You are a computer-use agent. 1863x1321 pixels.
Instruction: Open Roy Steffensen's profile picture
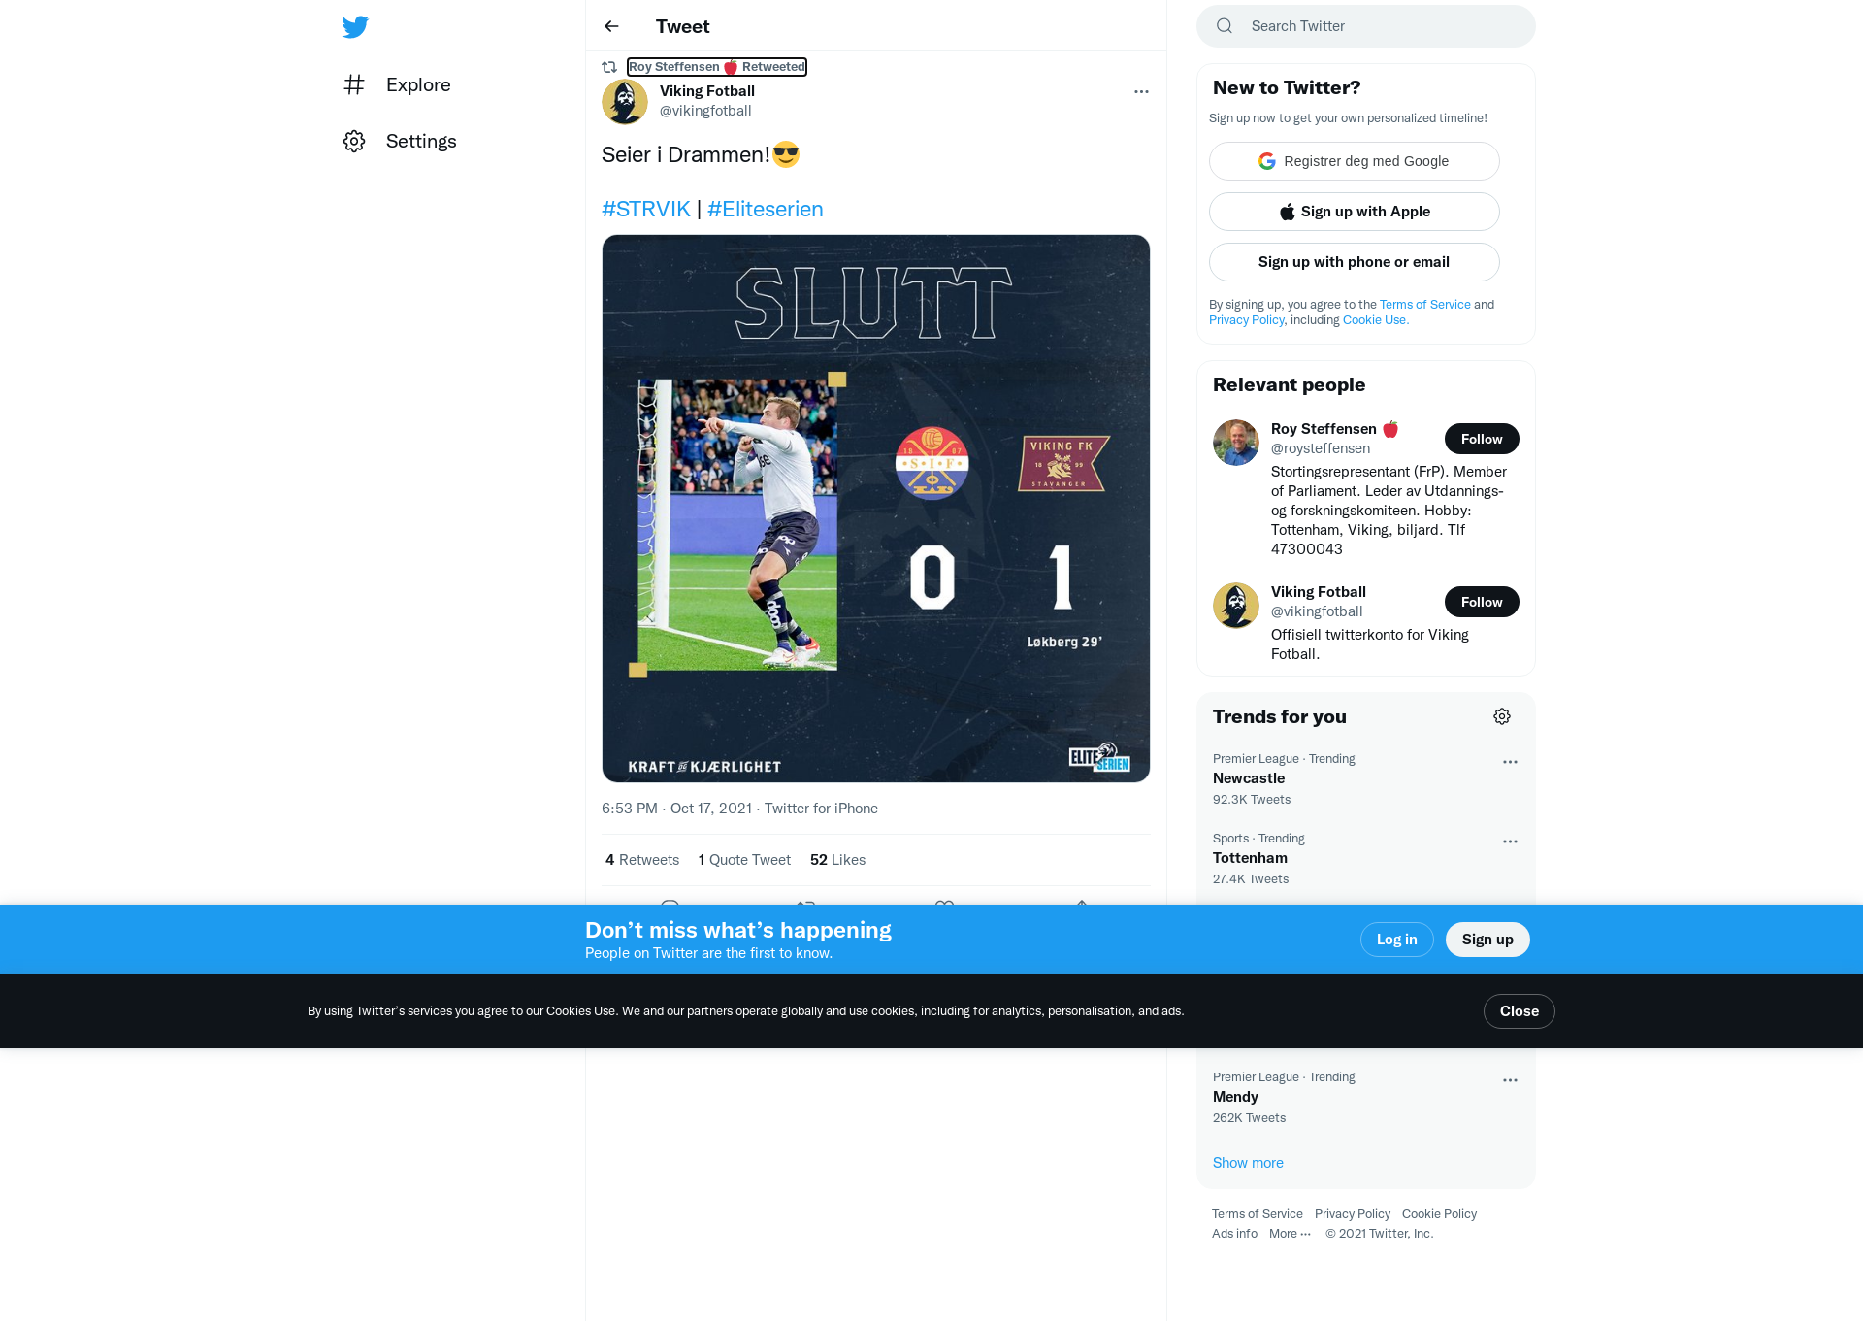pyautogui.click(x=1236, y=443)
